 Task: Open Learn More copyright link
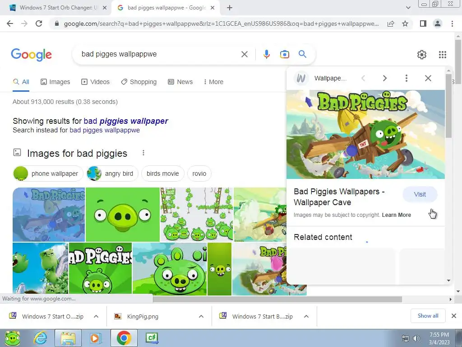396,215
